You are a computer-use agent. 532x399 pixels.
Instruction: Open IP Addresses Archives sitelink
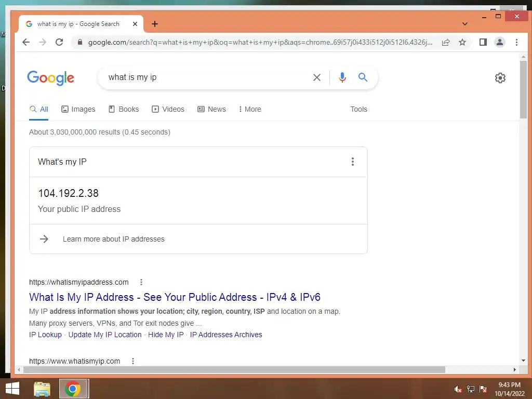click(226, 335)
